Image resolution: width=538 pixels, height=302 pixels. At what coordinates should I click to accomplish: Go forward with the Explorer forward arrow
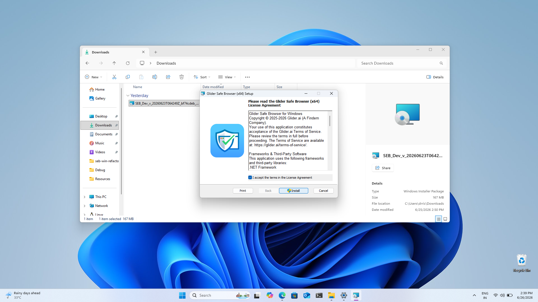pos(101,63)
